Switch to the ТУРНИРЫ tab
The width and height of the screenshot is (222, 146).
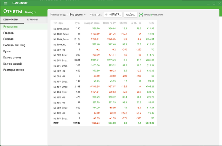32,20
